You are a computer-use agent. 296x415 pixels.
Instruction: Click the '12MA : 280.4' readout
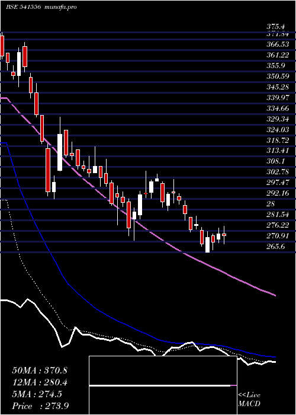(40, 382)
